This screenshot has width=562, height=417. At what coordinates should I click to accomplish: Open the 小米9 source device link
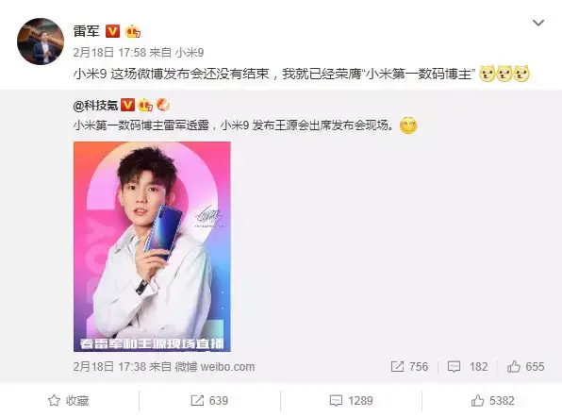(190, 53)
